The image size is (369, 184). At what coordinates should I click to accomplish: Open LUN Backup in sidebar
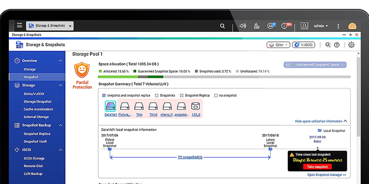[33, 174]
